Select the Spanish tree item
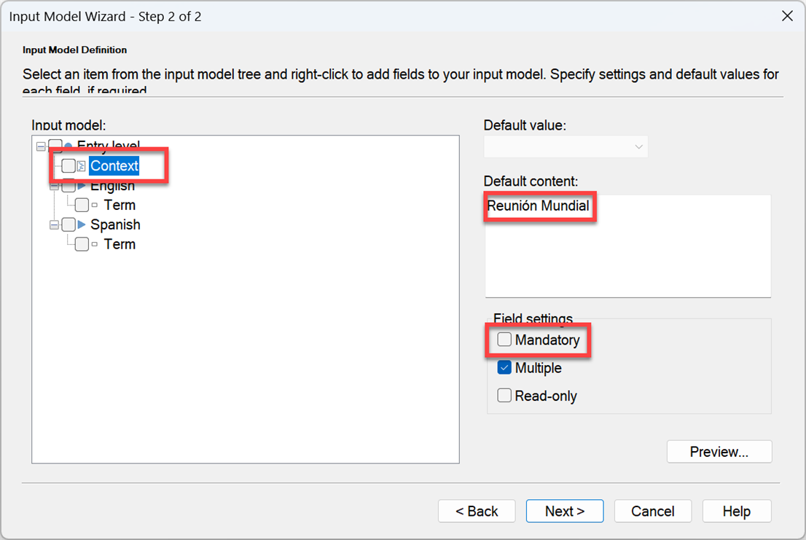The height and width of the screenshot is (540, 806). [115, 224]
